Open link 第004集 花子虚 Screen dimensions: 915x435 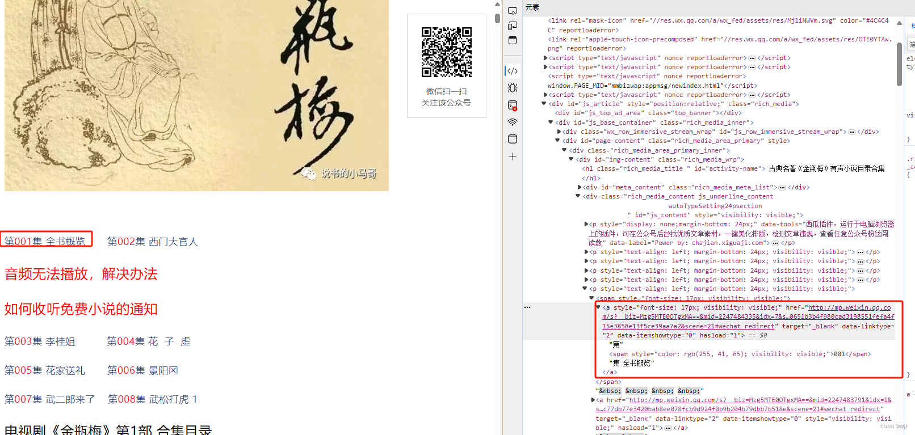coord(149,341)
